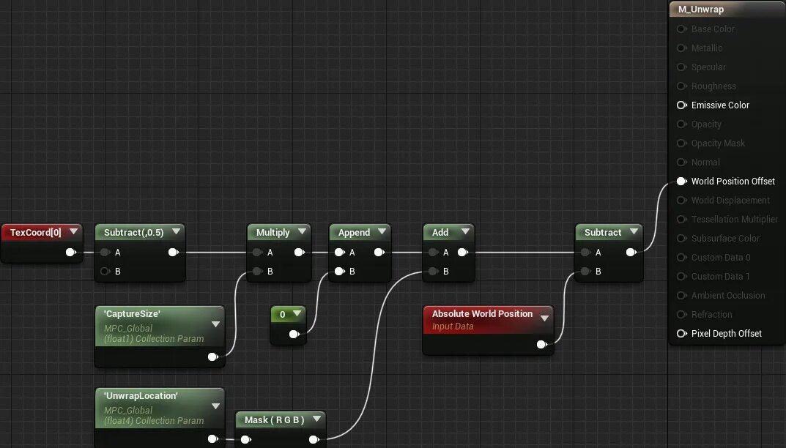Click the Metallic input pin
The image size is (786, 448).
point(682,48)
